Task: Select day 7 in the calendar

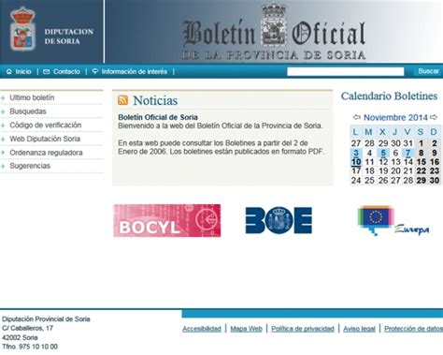Action: click(407, 153)
